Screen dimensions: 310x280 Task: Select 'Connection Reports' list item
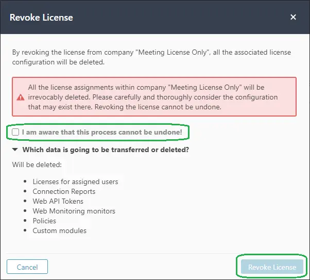[64, 191]
